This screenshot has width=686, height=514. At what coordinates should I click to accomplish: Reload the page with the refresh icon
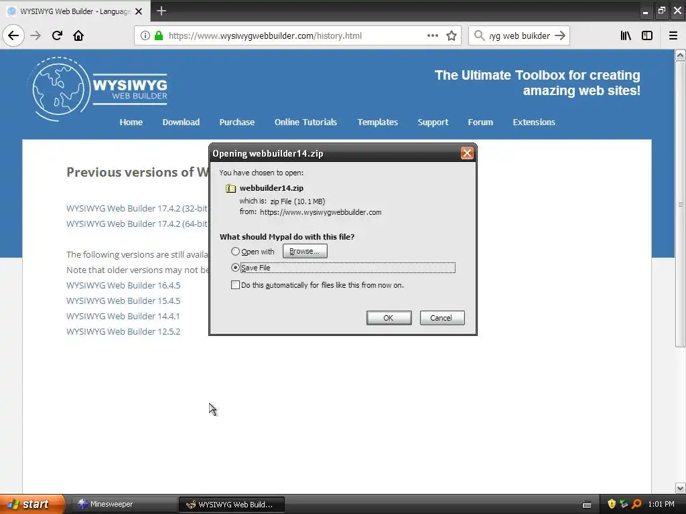(x=57, y=36)
